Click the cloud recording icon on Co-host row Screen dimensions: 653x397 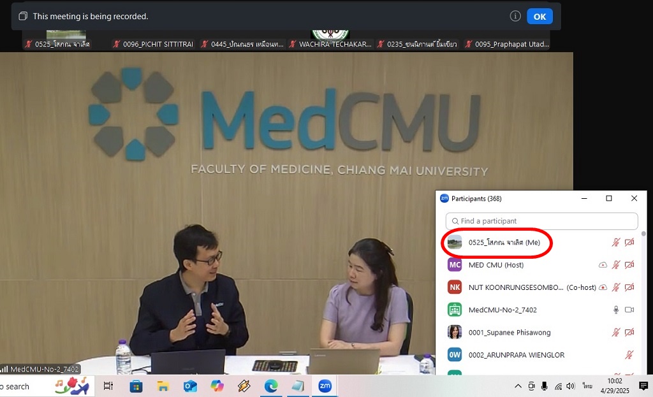[603, 287]
